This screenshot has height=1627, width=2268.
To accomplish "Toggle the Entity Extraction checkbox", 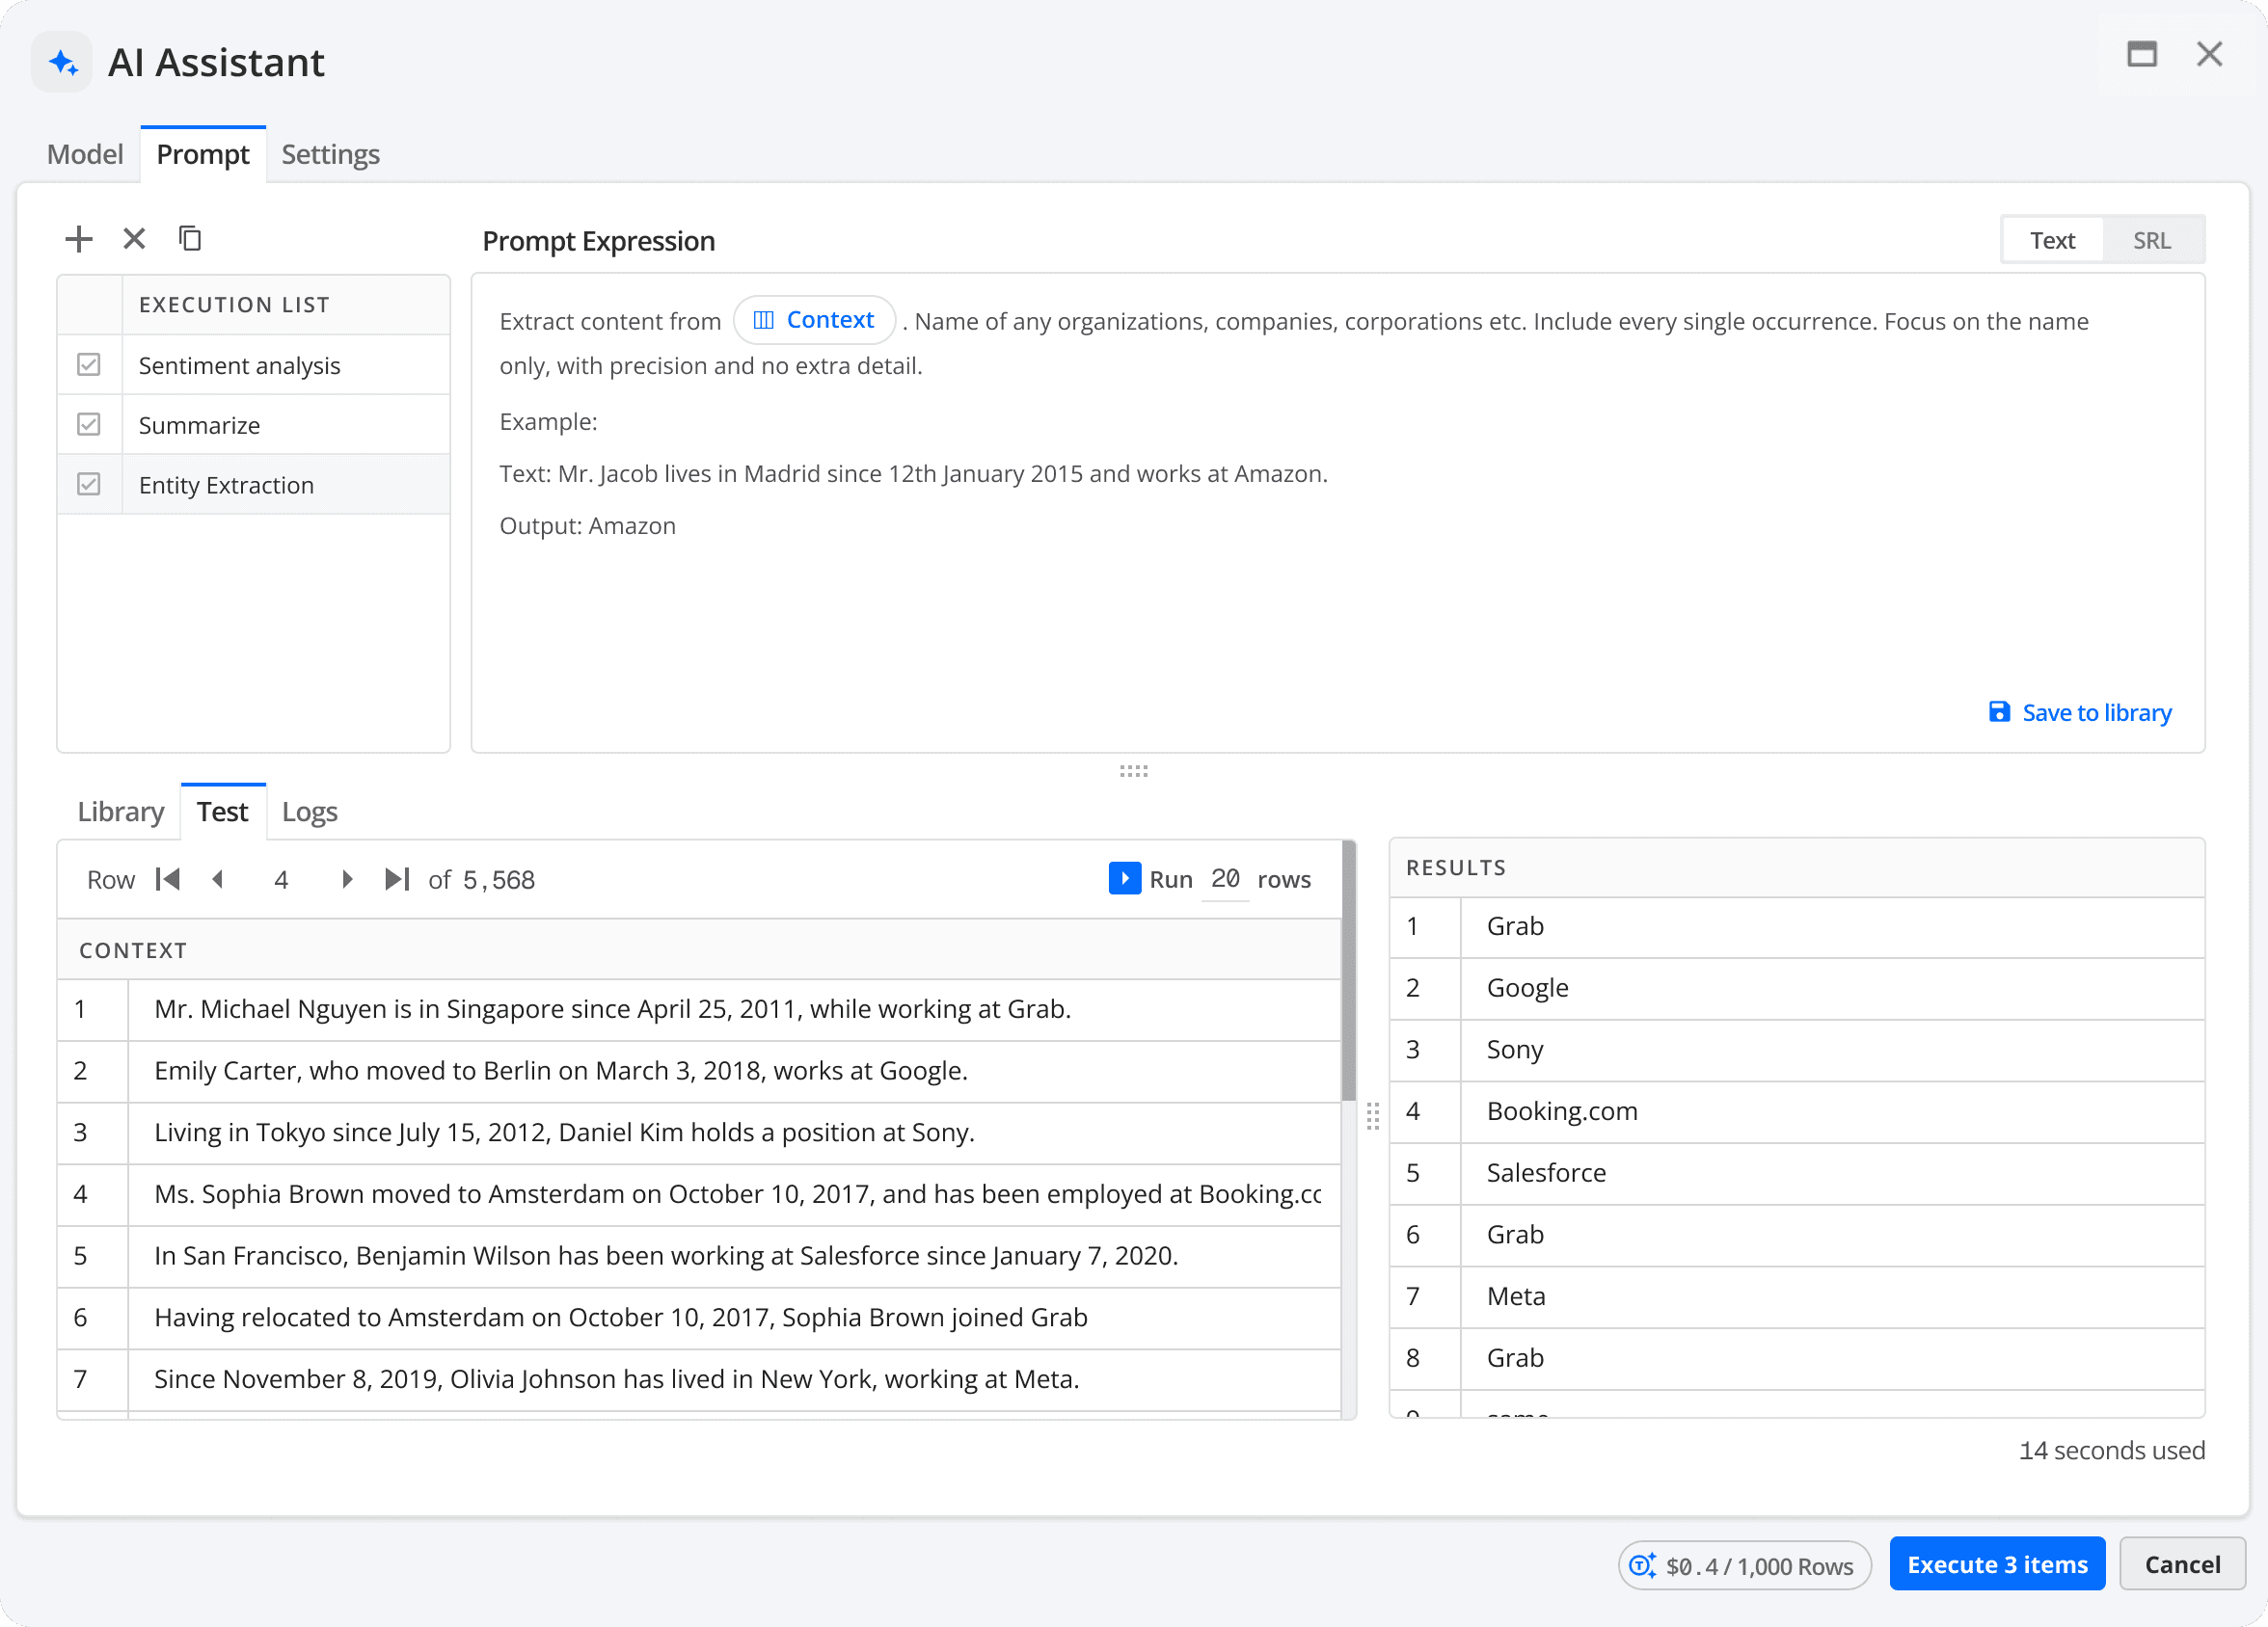I will [89, 485].
